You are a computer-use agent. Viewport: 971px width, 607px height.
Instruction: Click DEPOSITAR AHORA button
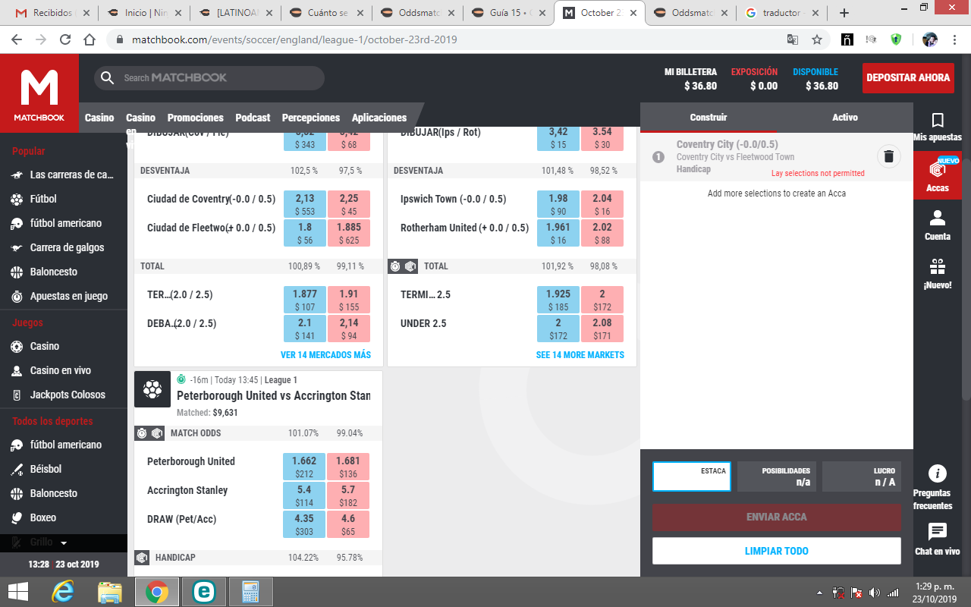(908, 77)
